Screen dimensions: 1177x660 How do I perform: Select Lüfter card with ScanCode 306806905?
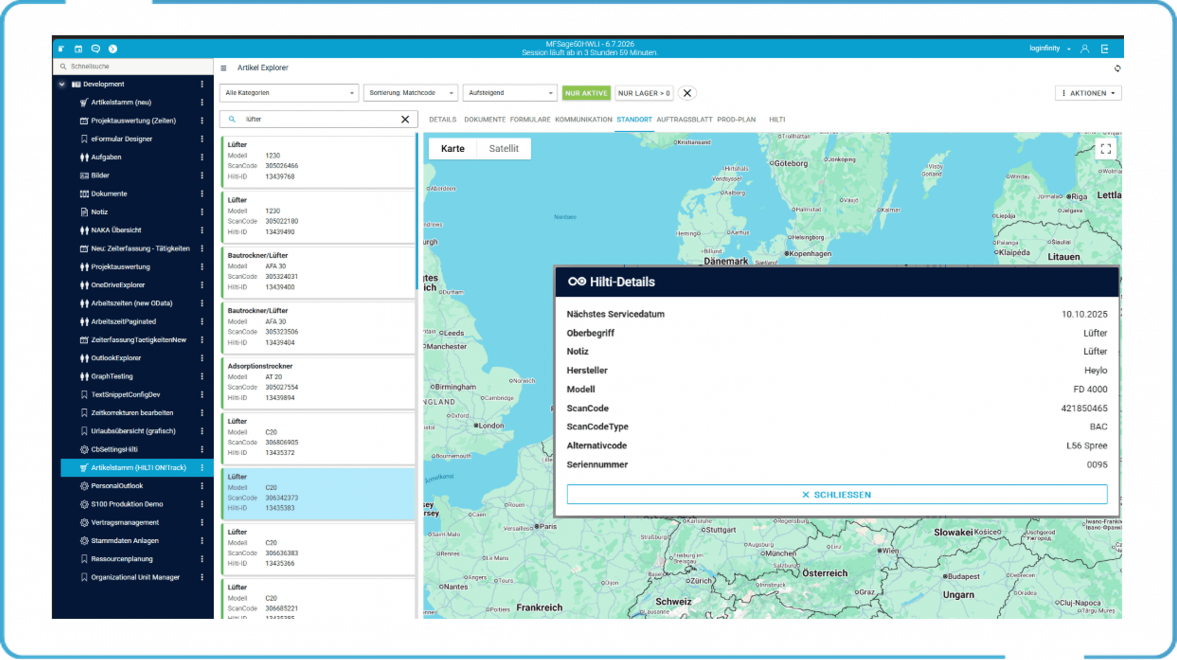click(318, 438)
